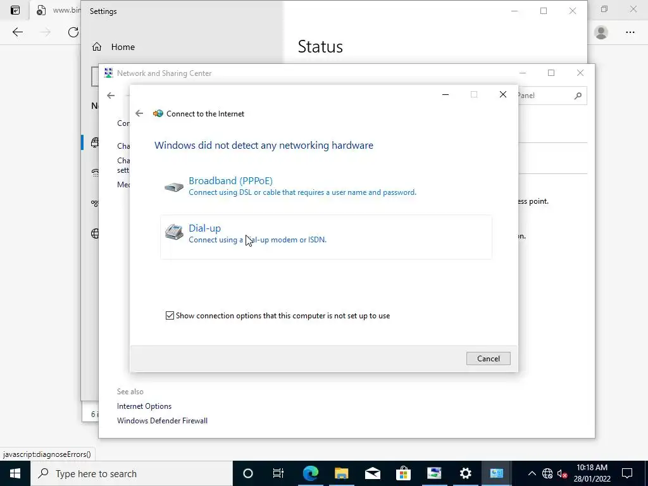Uncheck Show connection options not set up
This screenshot has width=648, height=486.
tap(170, 316)
